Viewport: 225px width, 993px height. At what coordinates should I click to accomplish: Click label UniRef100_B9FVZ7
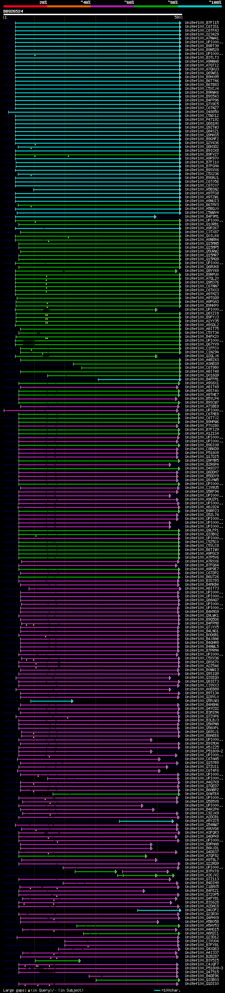(202, 155)
